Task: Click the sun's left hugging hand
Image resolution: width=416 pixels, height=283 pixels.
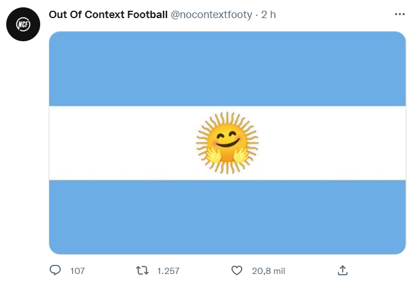Action: click(213, 155)
